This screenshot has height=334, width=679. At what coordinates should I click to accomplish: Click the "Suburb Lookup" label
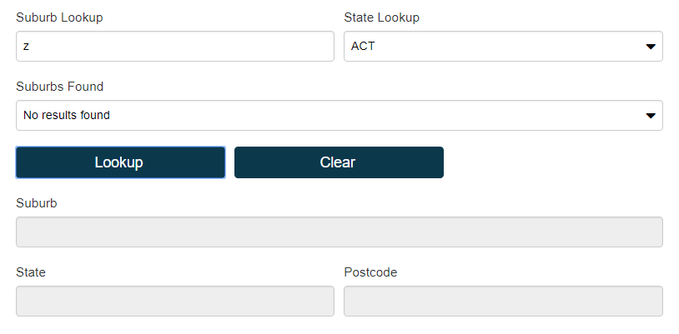pos(59,17)
